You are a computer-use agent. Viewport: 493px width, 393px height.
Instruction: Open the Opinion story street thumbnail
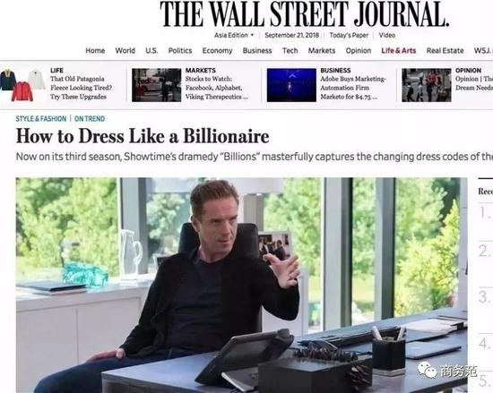[427, 85]
